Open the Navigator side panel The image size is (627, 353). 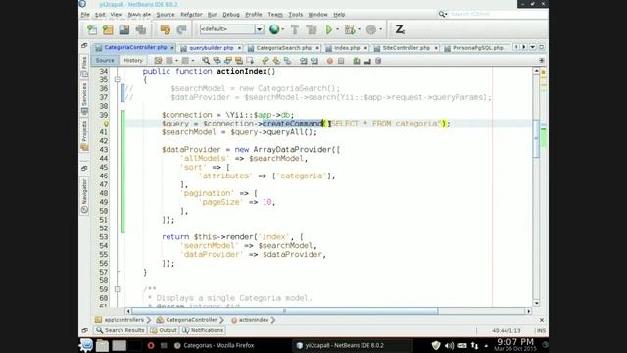coord(84,196)
